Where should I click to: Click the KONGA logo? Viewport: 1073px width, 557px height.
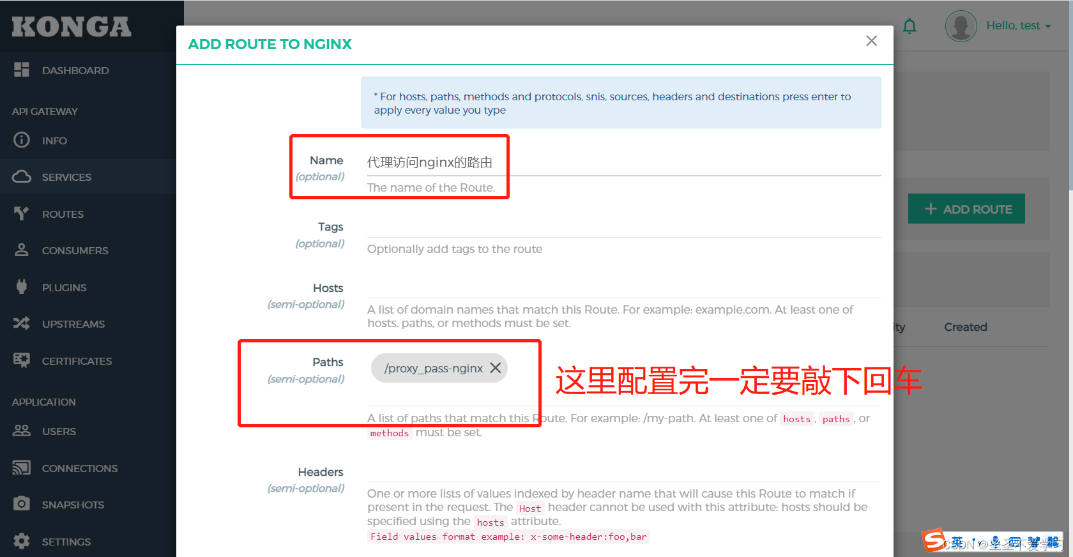coord(72,26)
